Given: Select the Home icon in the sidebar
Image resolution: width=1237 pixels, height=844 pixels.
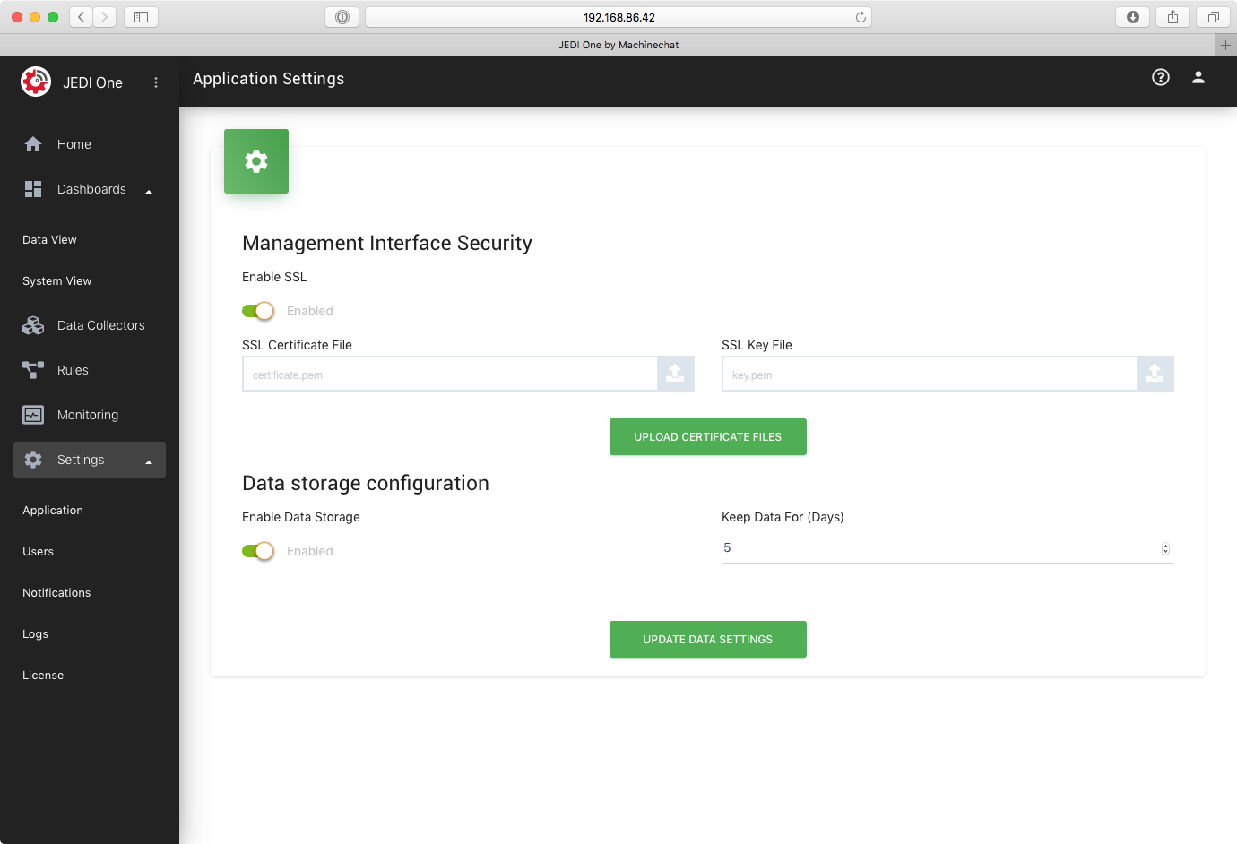Looking at the screenshot, I should click(33, 143).
